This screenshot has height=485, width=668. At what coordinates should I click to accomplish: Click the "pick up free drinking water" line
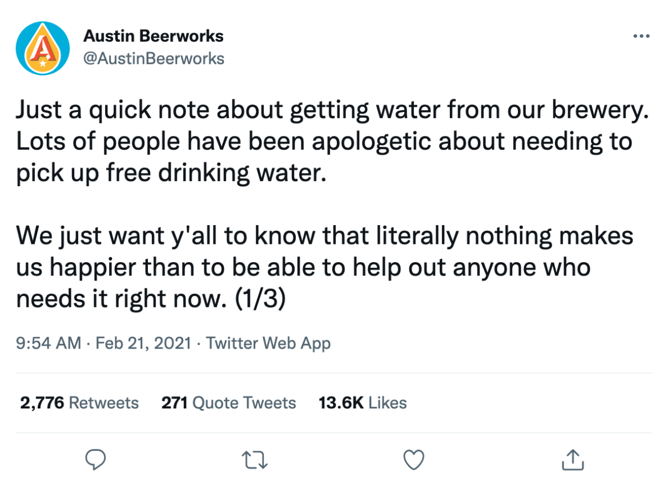[171, 173]
